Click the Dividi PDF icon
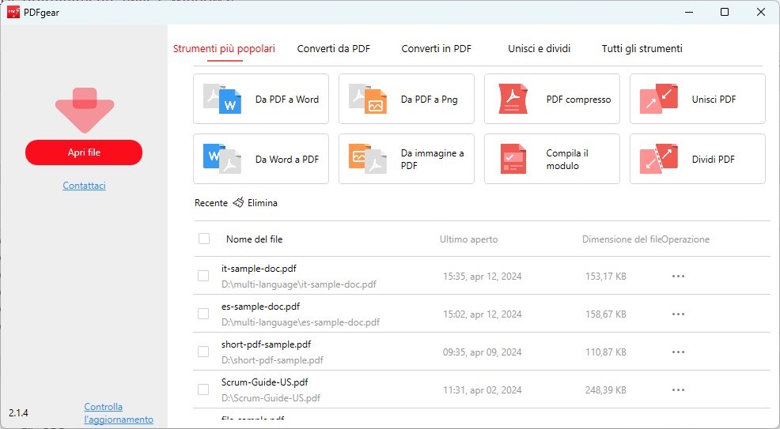Screen dimensions: 780x429 click(x=659, y=159)
